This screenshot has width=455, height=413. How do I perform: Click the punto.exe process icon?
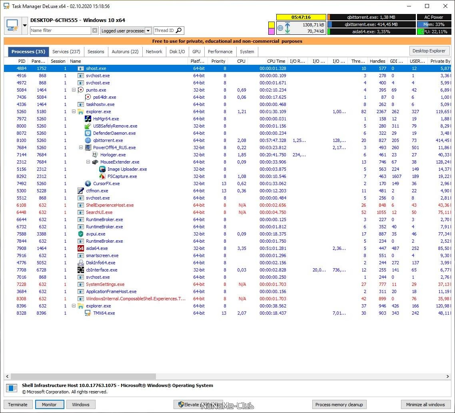(81, 90)
